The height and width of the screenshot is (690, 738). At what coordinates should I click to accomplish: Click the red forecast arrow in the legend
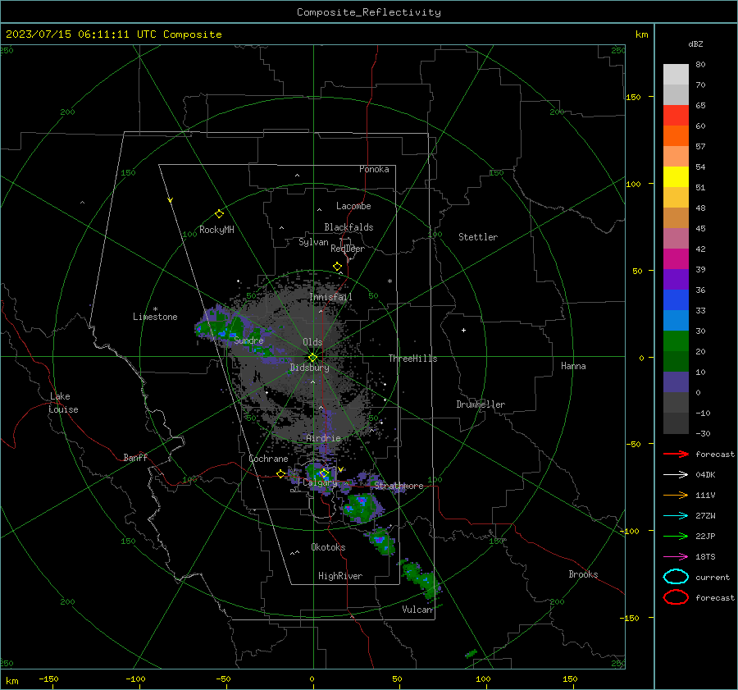[676, 454]
